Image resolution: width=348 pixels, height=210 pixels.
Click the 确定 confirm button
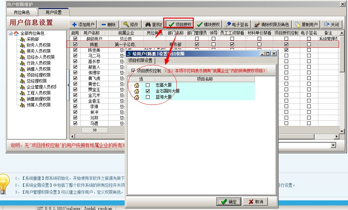(229, 202)
